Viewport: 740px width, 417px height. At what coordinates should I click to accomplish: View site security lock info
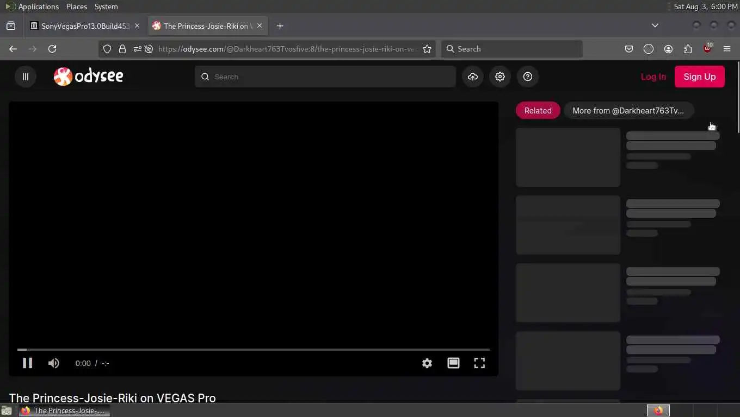point(122,49)
